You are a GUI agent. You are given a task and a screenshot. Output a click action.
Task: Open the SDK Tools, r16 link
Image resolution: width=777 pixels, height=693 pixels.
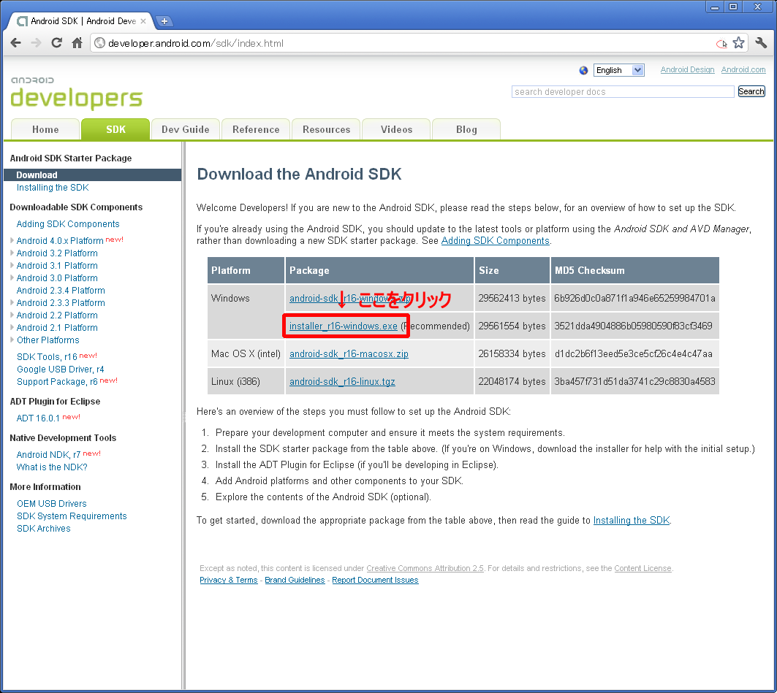click(x=47, y=356)
